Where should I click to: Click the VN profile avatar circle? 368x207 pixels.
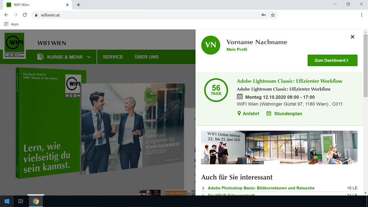tap(211, 45)
